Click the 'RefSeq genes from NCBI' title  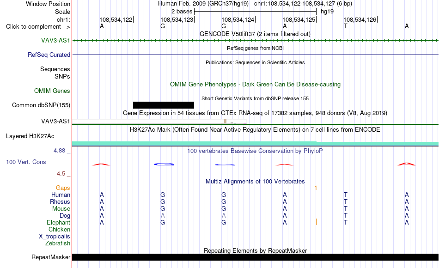point(255,48)
